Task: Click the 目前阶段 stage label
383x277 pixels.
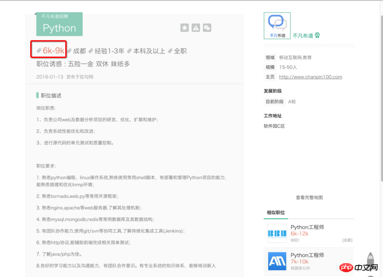Action: point(274,102)
